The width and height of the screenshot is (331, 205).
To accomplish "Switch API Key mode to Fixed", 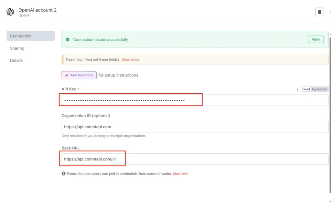I will (306, 89).
